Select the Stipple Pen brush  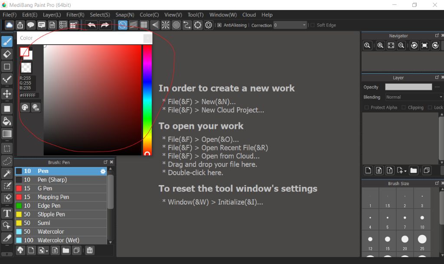click(x=61, y=215)
